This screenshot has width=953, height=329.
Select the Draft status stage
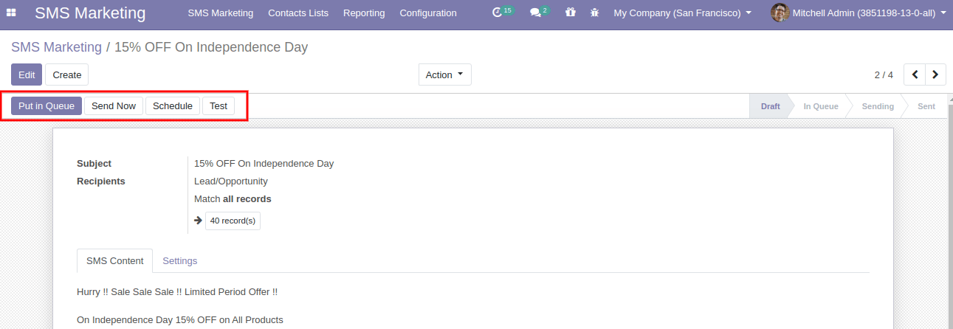click(x=768, y=106)
